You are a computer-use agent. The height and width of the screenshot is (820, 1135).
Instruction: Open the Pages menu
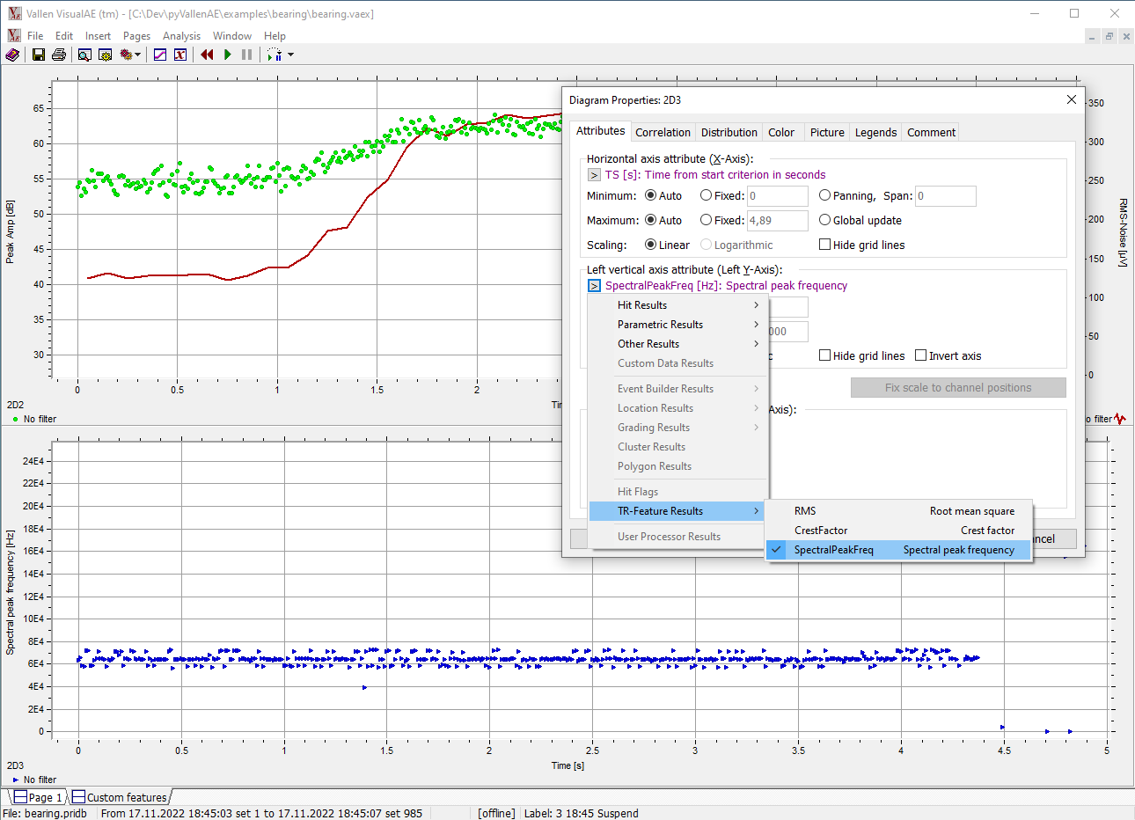pyautogui.click(x=136, y=36)
